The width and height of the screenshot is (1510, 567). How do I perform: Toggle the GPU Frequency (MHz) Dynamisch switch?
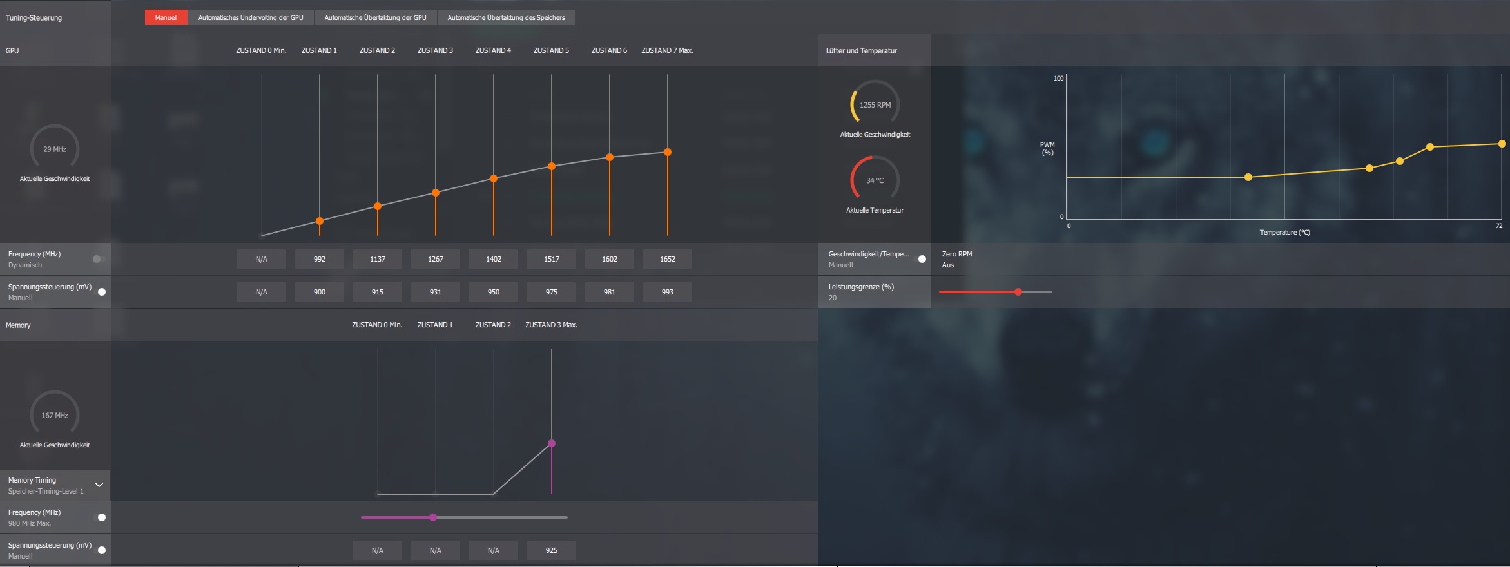(98, 259)
